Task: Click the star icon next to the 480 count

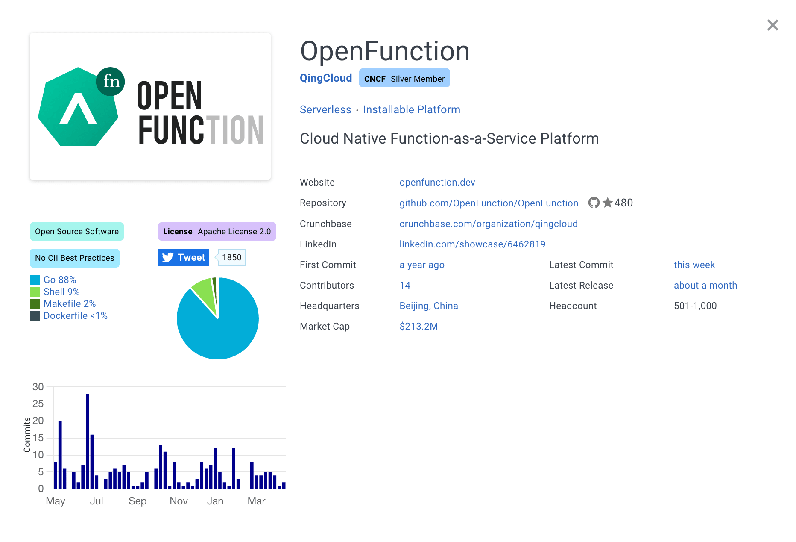Action: (x=608, y=203)
